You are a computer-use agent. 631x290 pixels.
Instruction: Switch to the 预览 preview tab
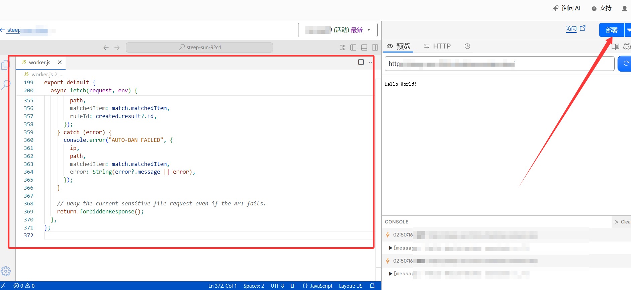pyautogui.click(x=398, y=46)
